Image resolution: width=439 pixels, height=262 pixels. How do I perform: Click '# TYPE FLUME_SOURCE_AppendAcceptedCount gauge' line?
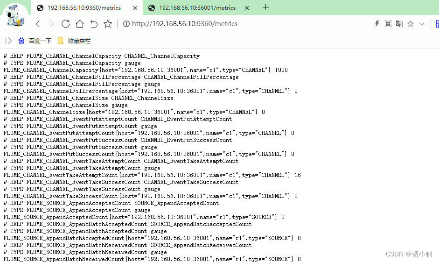click(77, 210)
